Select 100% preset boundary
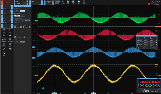Image resolution: width=161 pixels, height=94 pixels. [x=28, y=20]
